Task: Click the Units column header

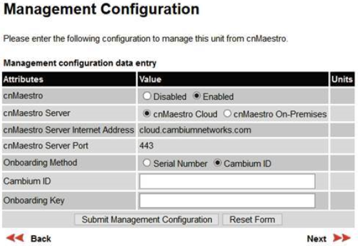Action: tap(342, 79)
